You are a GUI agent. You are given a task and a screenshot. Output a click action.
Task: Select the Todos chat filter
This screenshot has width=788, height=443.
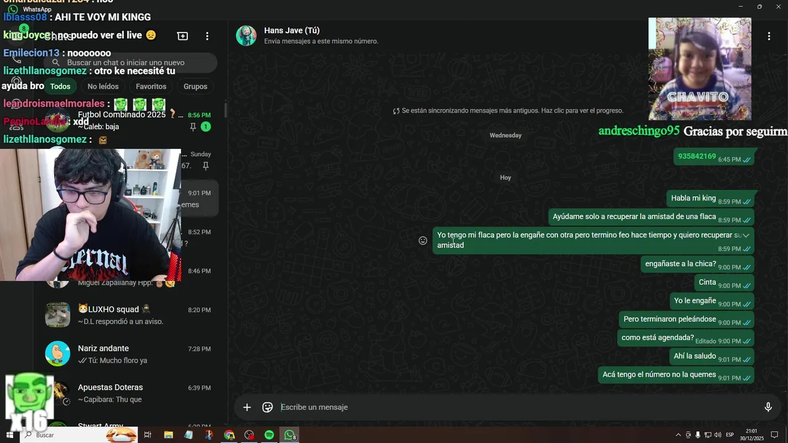(60, 86)
